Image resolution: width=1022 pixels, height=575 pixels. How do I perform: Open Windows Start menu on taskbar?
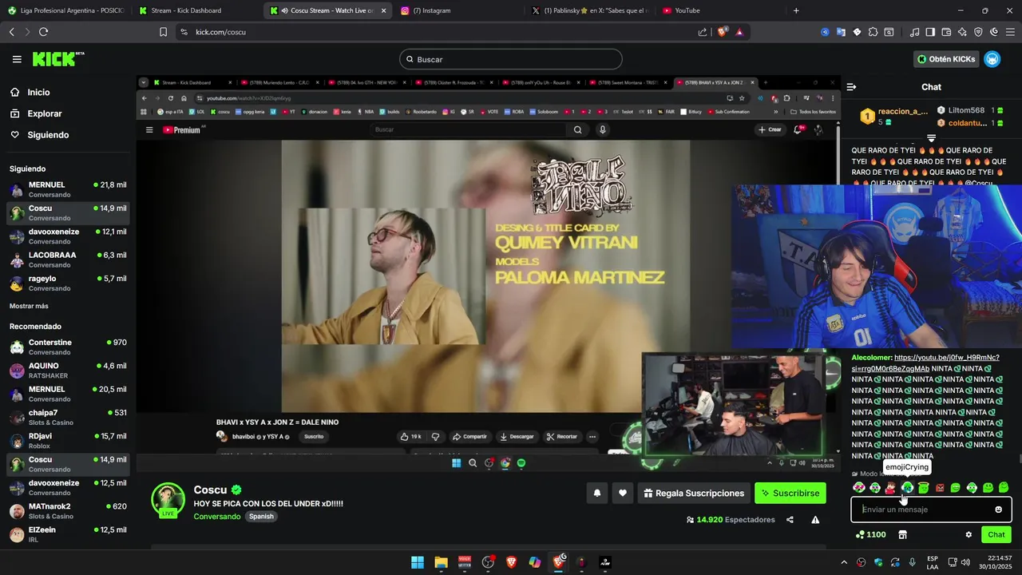(x=418, y=562)
